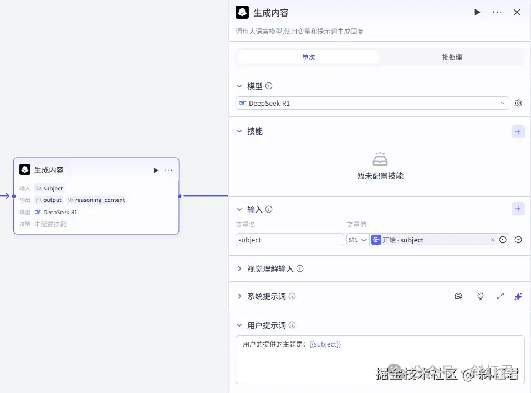Add a new skill with the 技能 plus button
Screen dimensions: 531x393
pyautogui.click(x=518, y=132)
